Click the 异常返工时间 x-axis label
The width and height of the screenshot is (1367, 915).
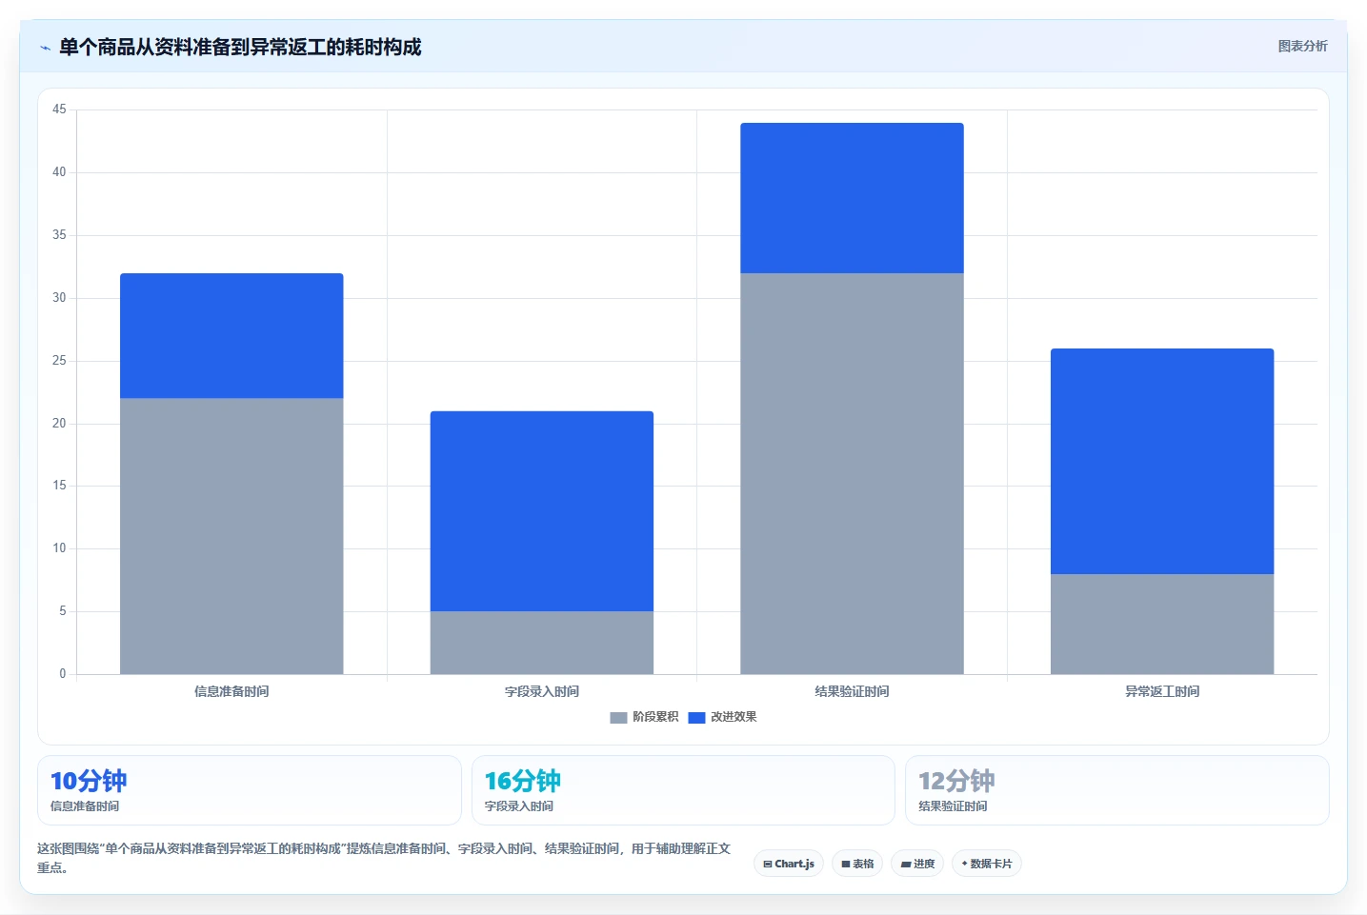(1162, 691)
